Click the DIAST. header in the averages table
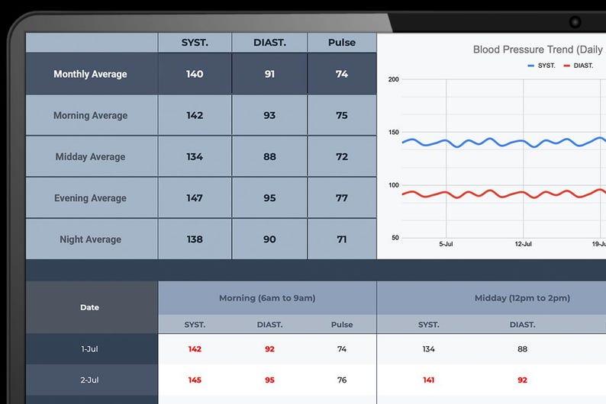The width and height of the screenshot is (606, 404). coord(269,43)
